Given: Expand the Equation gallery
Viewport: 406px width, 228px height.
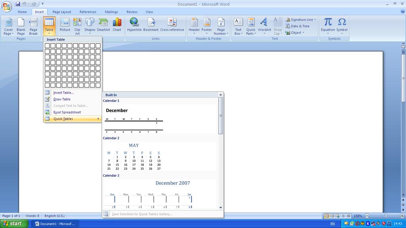Looking at the screenshot, I should 328,27.
